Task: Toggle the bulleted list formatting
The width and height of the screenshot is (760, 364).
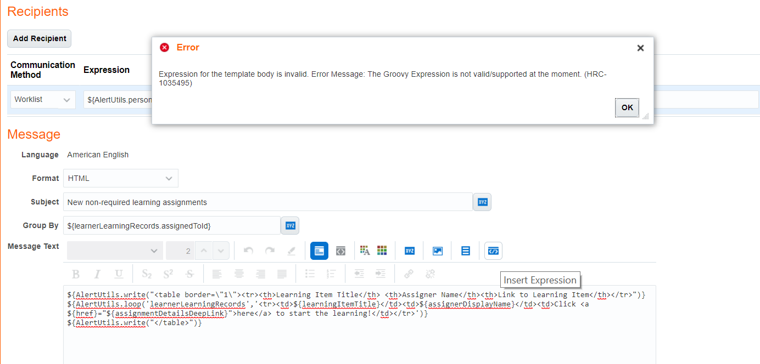Action: click(x=310, y=274)
